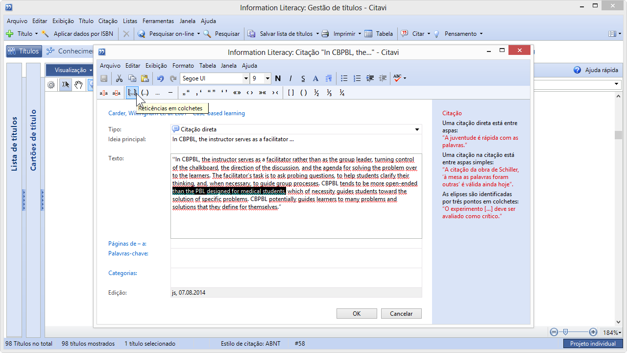The height and width of the screenshot is (353, 627).
Task: Apply a bulleted list
Action: pyautogui.click(x=344, y=78)
